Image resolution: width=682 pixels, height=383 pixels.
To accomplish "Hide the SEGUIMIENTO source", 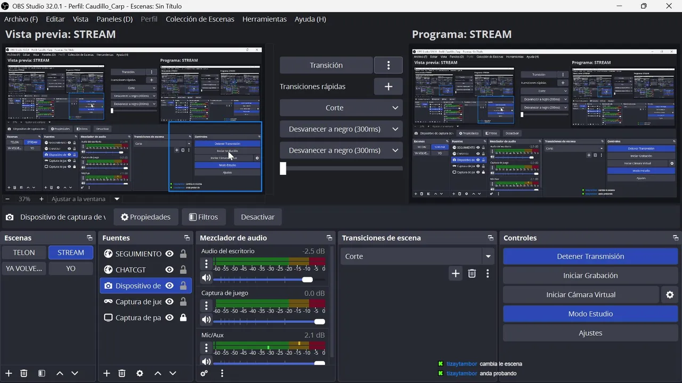I will [169, 254].
